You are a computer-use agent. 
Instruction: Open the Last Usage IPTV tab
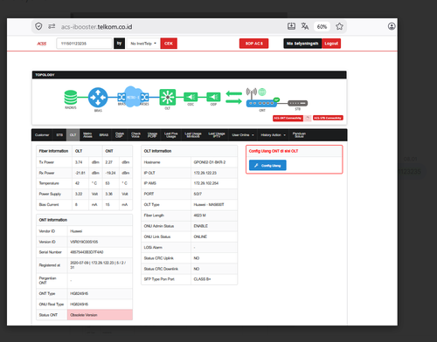click(217, 135)
